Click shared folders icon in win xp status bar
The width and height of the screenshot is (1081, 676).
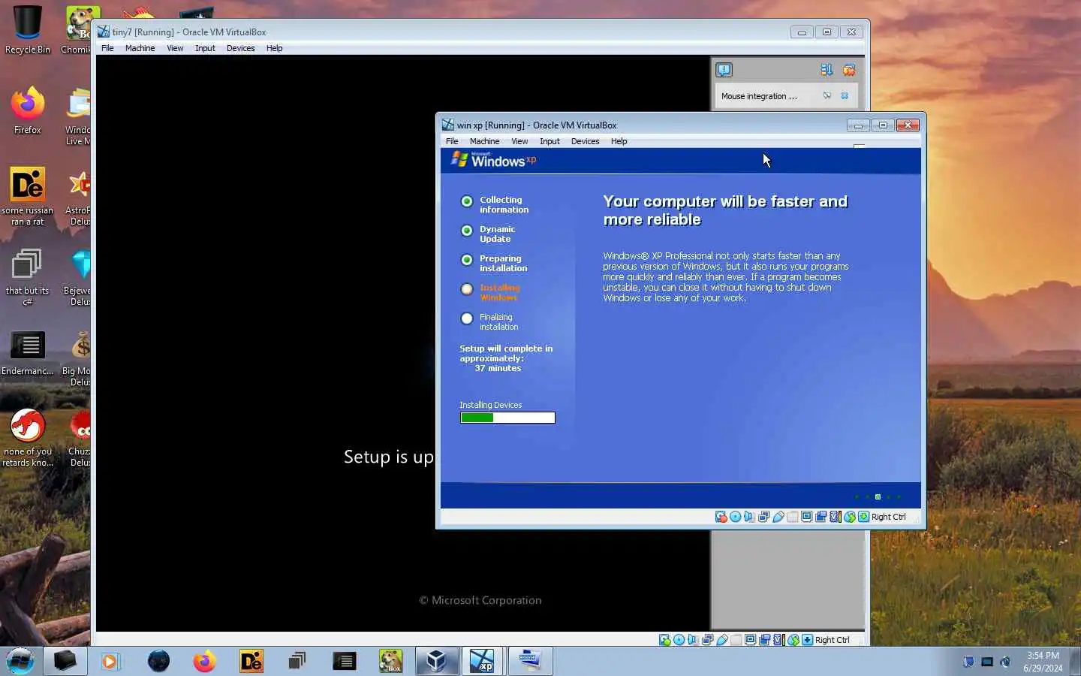coord(793,517)
